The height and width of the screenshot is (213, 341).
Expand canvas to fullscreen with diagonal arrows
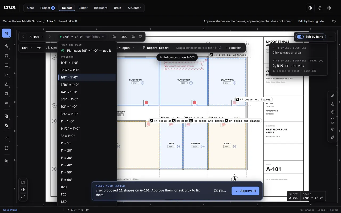pyautogui.click(x=23, y=197)
